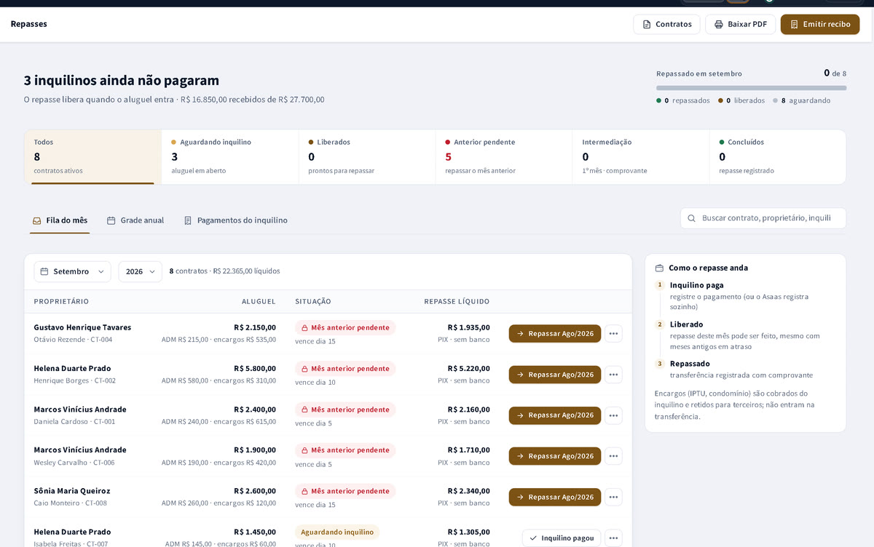Open Pagamentos do inquilino tab
Image resolution: width=874 pixels, height=547 pixels.
click(235, 220)
